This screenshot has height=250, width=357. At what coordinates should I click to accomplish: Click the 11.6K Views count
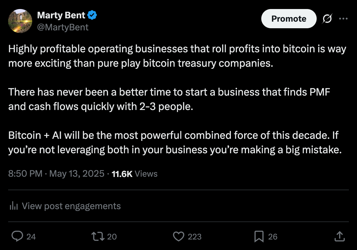click(x=134, y=174)
